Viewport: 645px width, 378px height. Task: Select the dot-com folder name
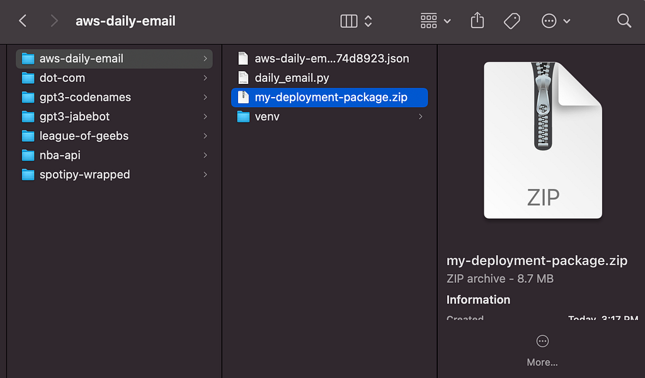coord(62,78)
